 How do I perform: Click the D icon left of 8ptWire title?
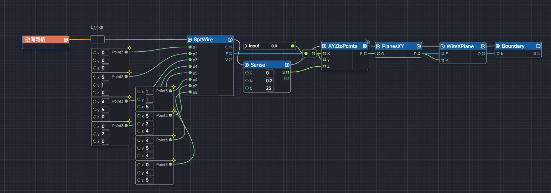[190, 40]
